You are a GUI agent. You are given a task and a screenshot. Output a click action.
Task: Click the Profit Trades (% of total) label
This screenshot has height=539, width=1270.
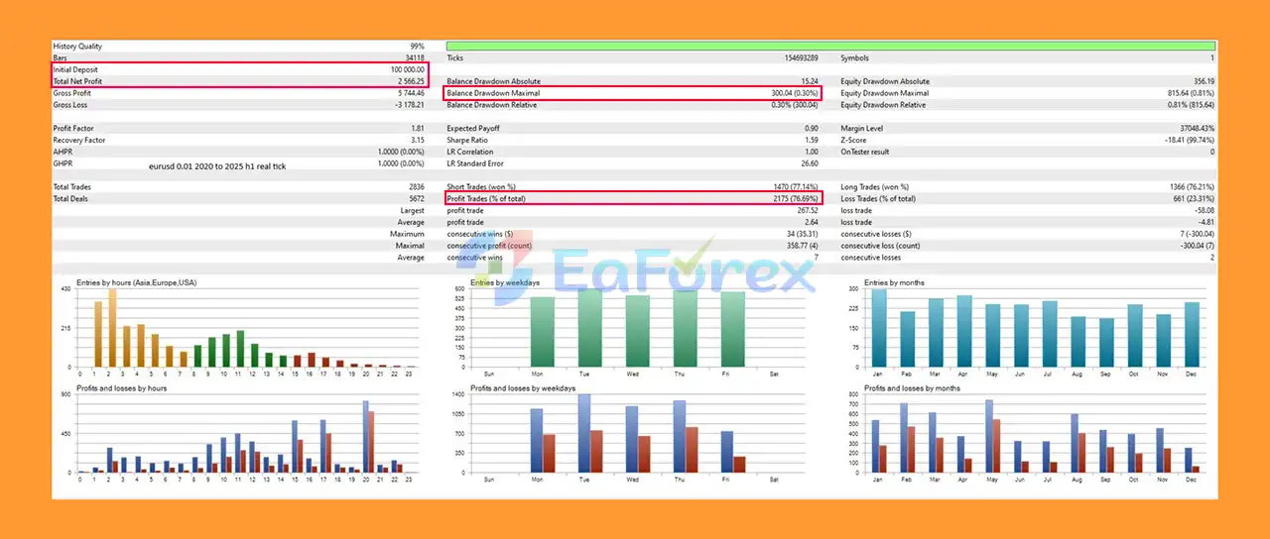point(486,199)
